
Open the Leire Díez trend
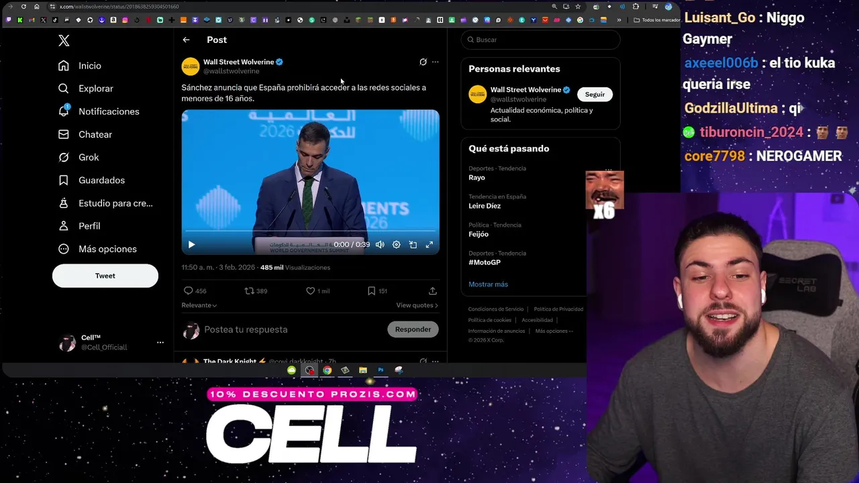tap(485, 206)
